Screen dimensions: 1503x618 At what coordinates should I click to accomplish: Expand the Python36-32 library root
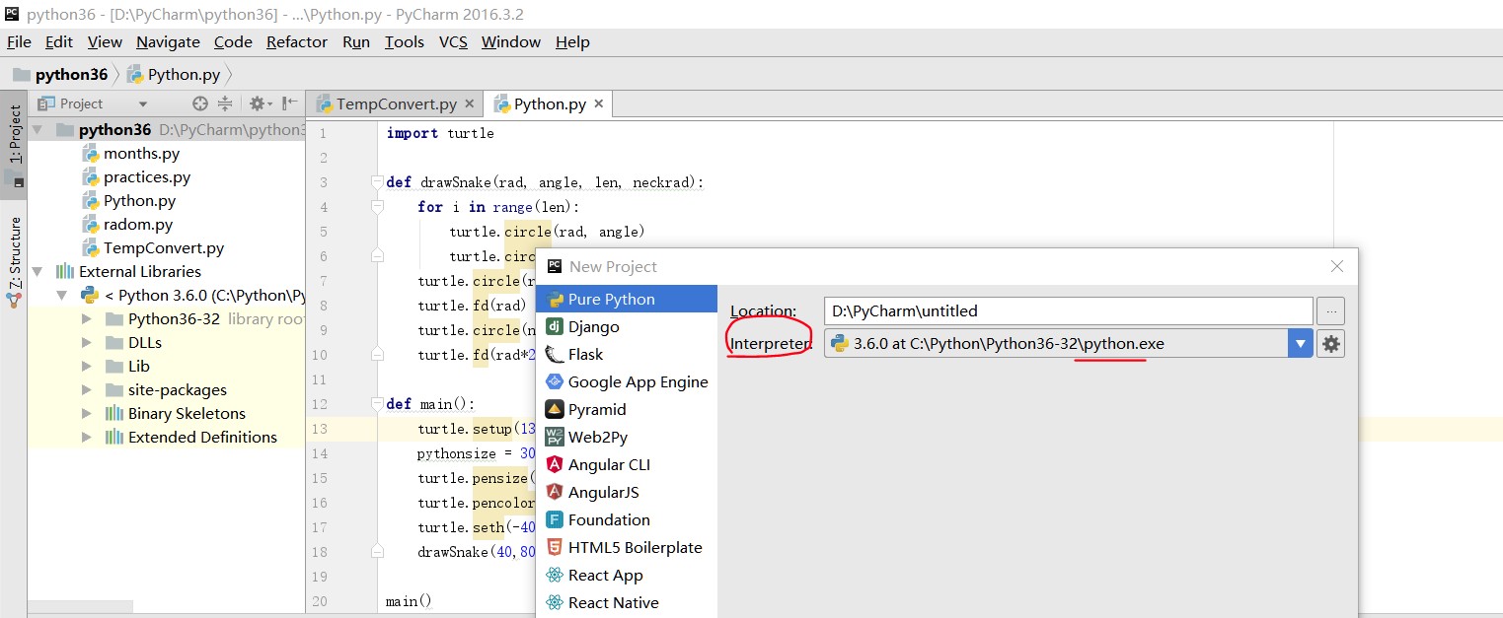[x=87, y=318]
